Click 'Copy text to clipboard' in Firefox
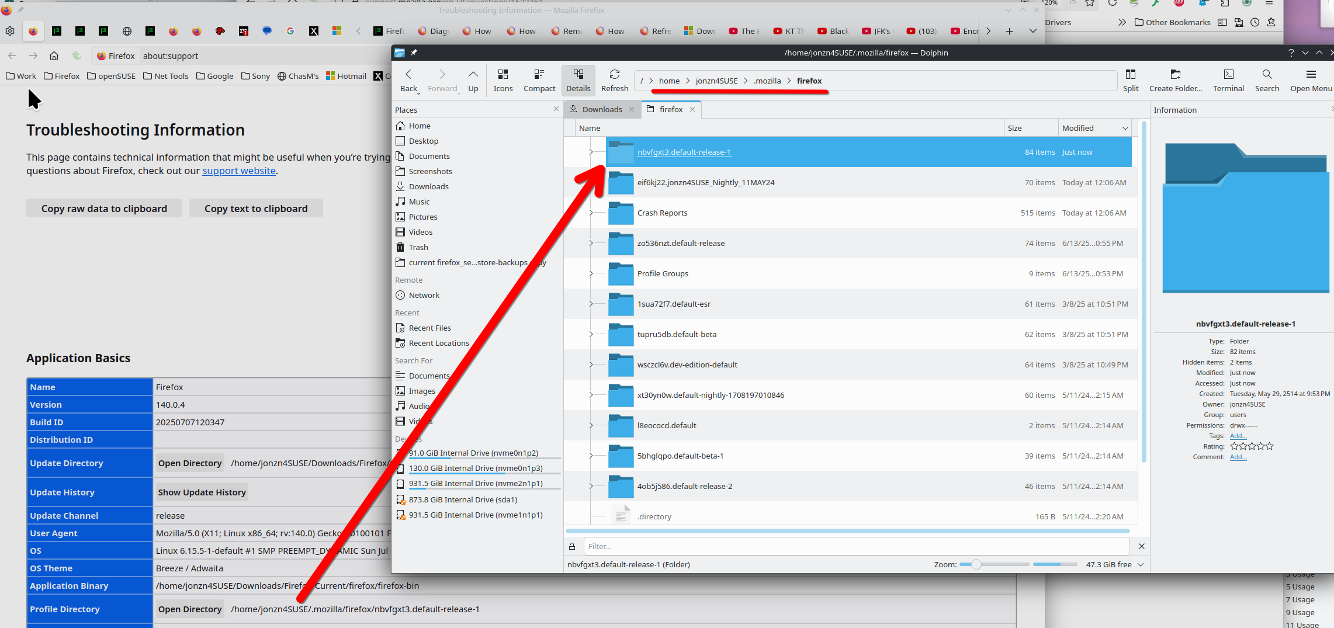Screen dimensions: 1334x628 [x=256, y=209]
